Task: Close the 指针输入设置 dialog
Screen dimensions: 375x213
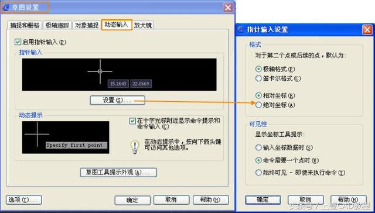Action: pos(367,30)
